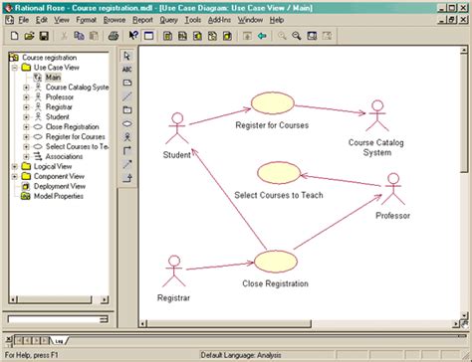472x362 pixels.
Task: Open the Query menu
Action: click(x=168, y=20)
